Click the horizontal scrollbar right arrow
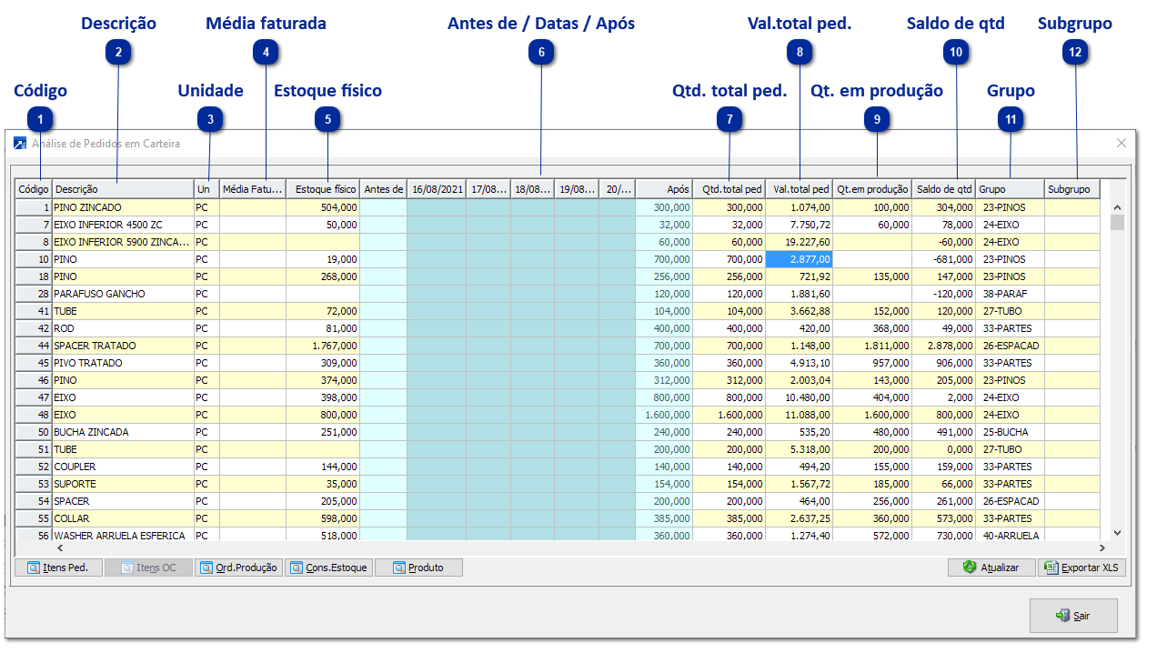The image size is (1157, 653). click(1102, 548)
